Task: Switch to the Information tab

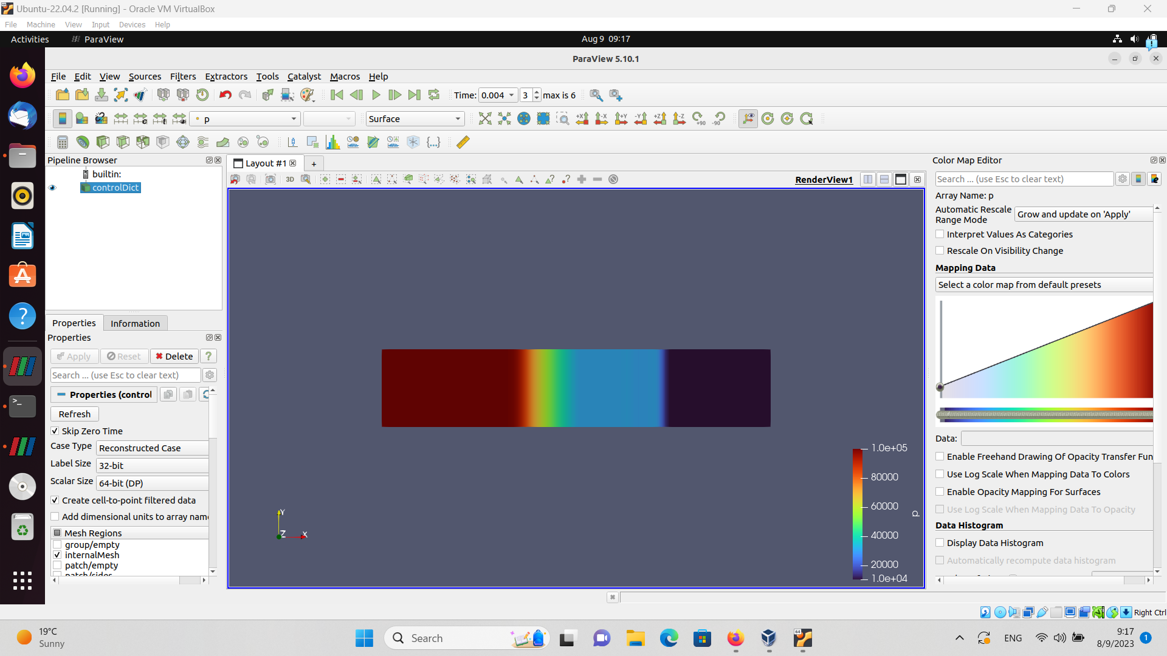Action: (x=135, y=324)
